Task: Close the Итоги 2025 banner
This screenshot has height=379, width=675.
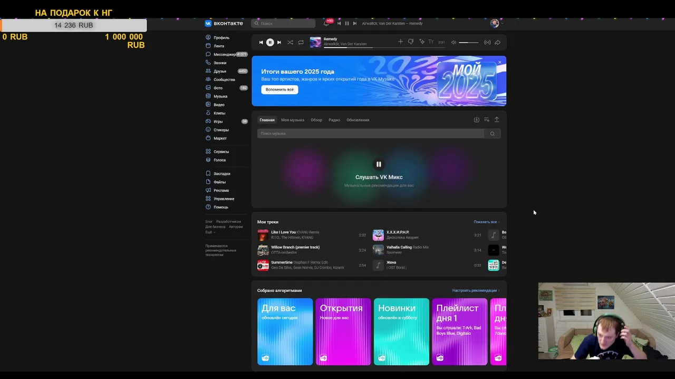Action: [500, 62]
